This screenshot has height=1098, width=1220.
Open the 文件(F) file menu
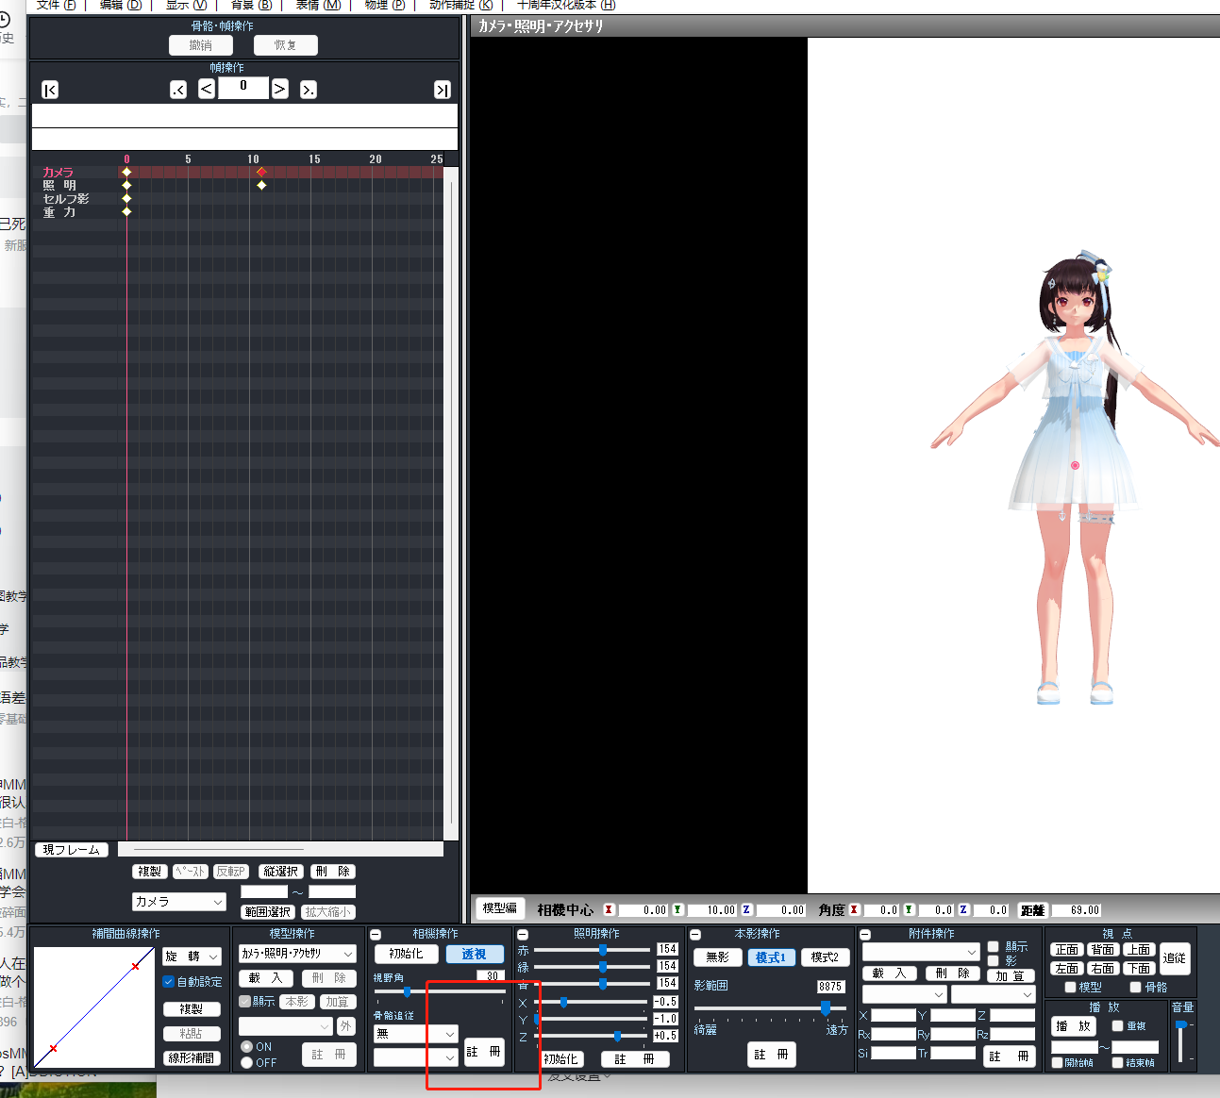(55, 6)
